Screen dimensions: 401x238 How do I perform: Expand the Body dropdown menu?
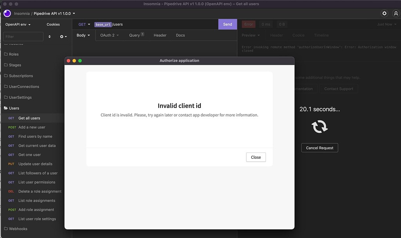(x=83, y=35)
